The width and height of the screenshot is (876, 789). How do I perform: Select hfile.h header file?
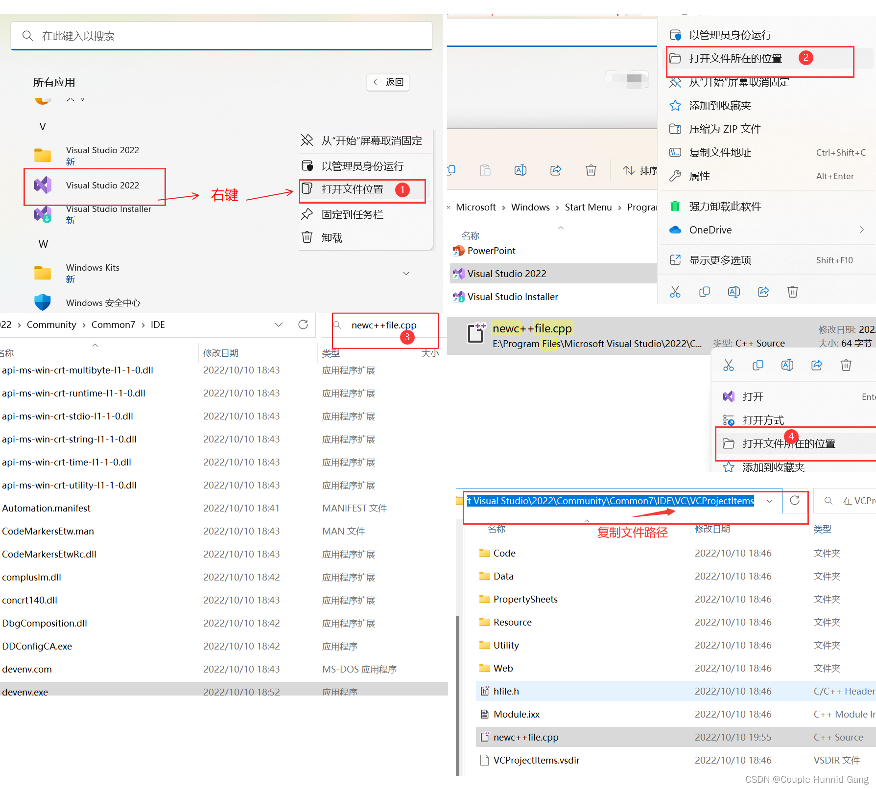click(676, 691)
